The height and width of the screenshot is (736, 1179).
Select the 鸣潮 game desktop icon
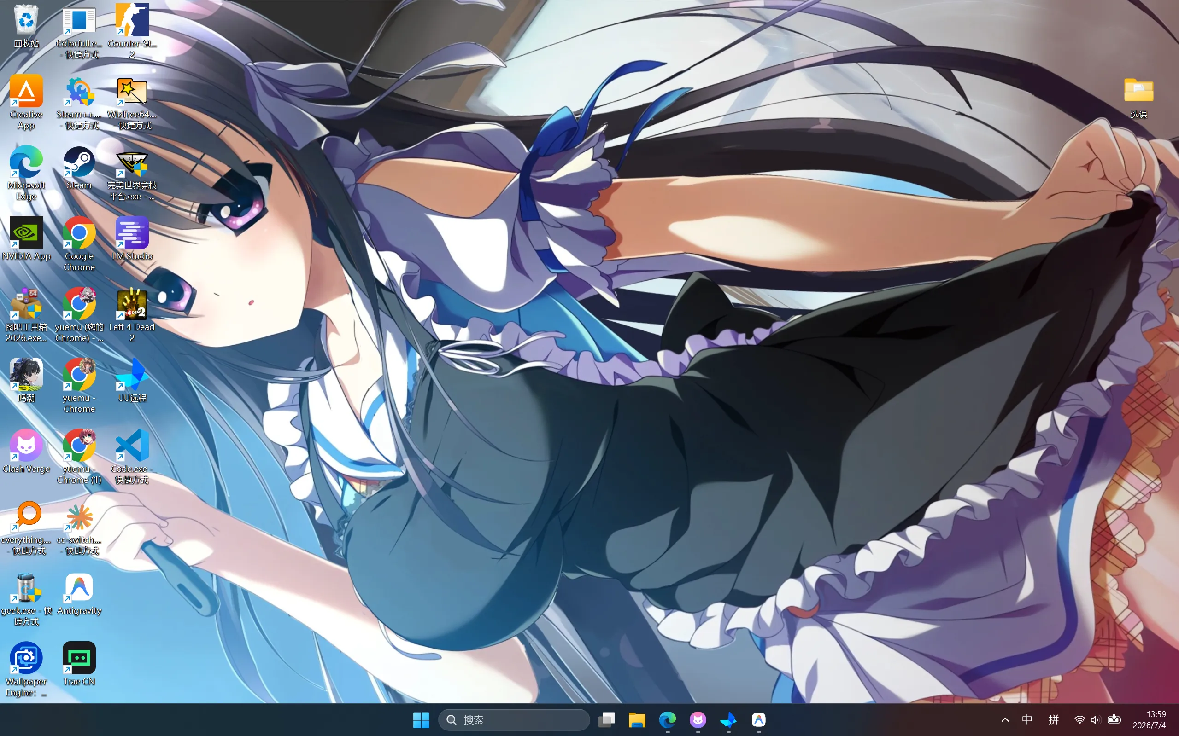[x=26, y=381]
